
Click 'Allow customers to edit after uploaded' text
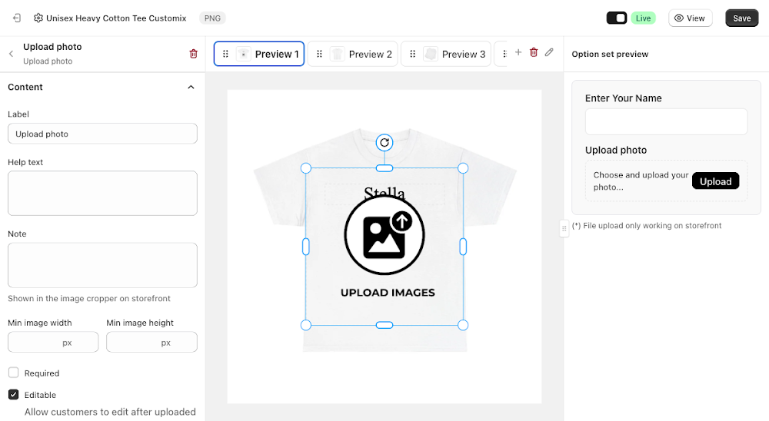coord(110,412)
